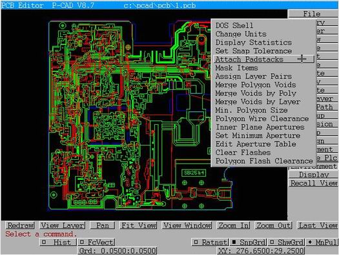Open Edit Aperture Table option
Viewport: 339px width, 255px height.
(x=256, y=144)
